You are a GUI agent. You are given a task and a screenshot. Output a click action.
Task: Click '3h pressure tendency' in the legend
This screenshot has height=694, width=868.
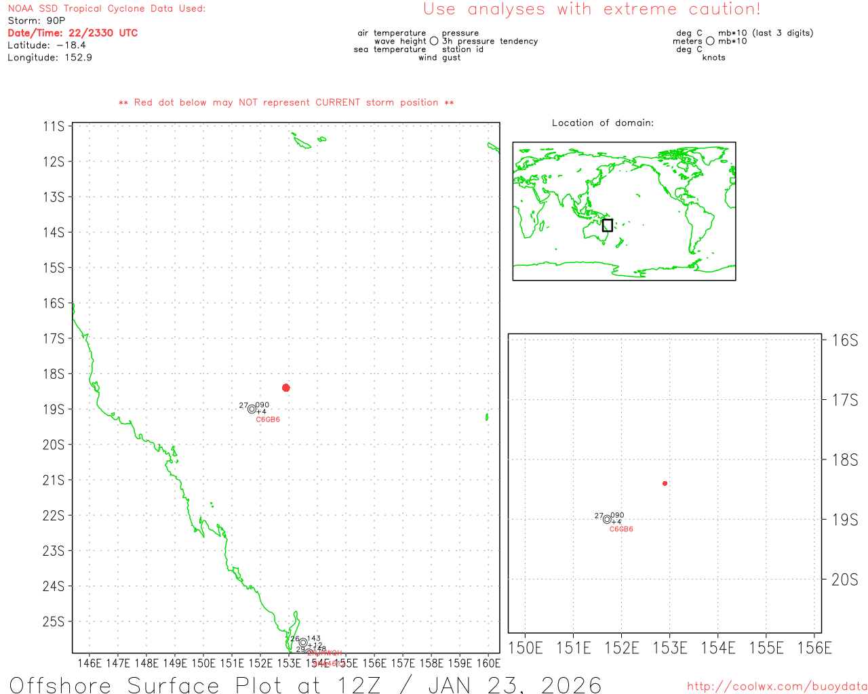point(490,41)
